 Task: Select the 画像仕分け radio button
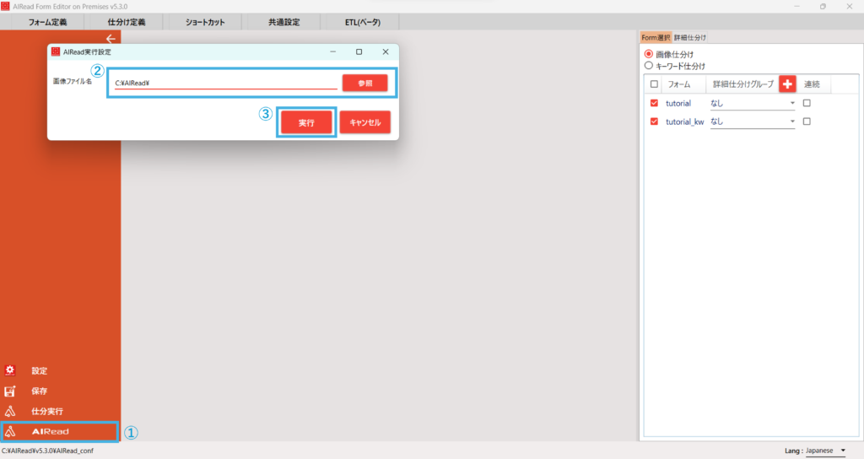click(x=649, y=54)
